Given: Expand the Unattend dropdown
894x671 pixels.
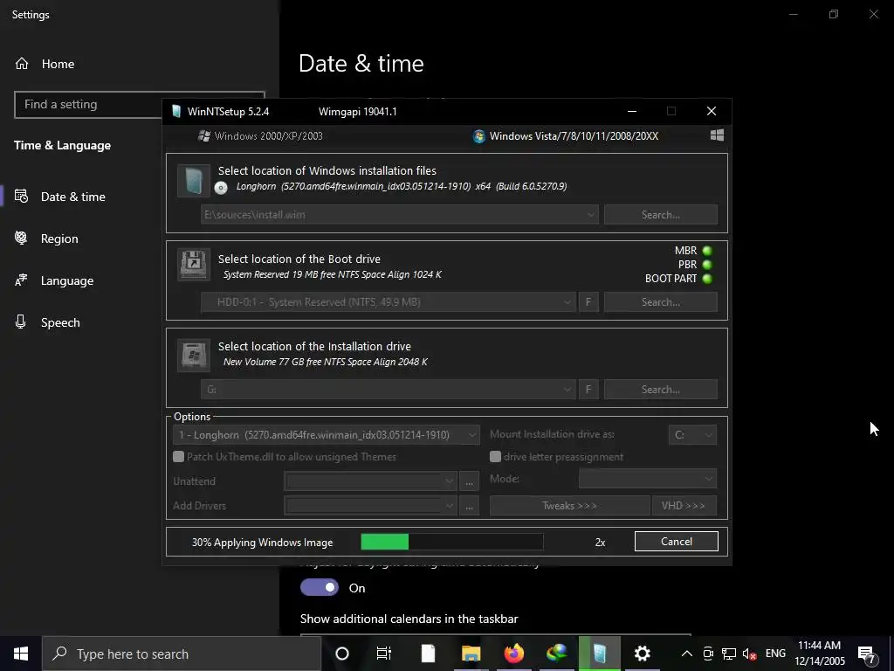Looking at the screenshot, I should tap(450, 481).
